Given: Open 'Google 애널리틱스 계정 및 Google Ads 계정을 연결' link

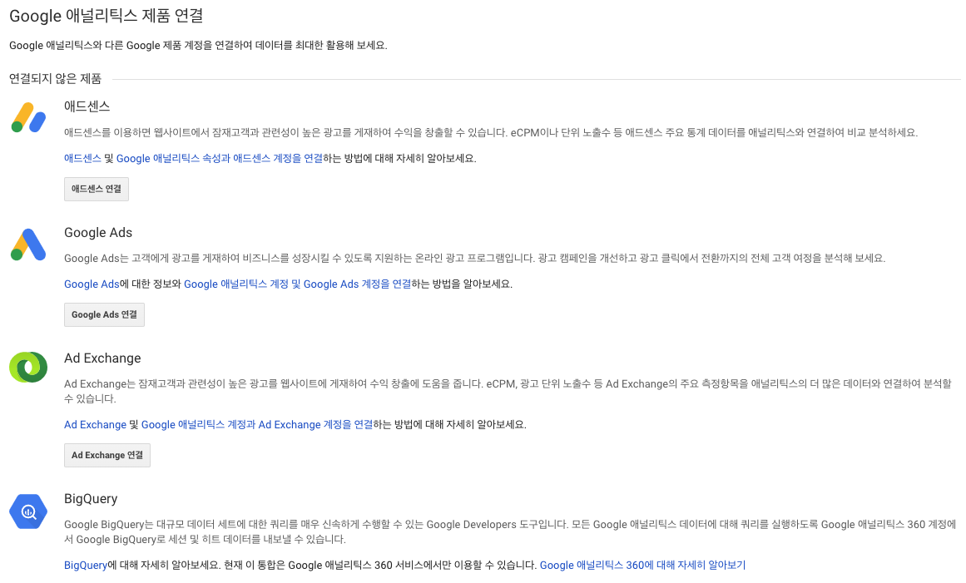Looking at the screenshot, I should tap(298, 284).
